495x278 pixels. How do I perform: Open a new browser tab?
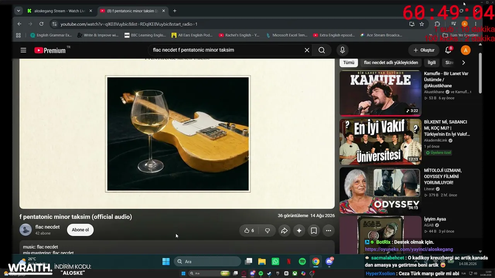[x=175, y=11]
